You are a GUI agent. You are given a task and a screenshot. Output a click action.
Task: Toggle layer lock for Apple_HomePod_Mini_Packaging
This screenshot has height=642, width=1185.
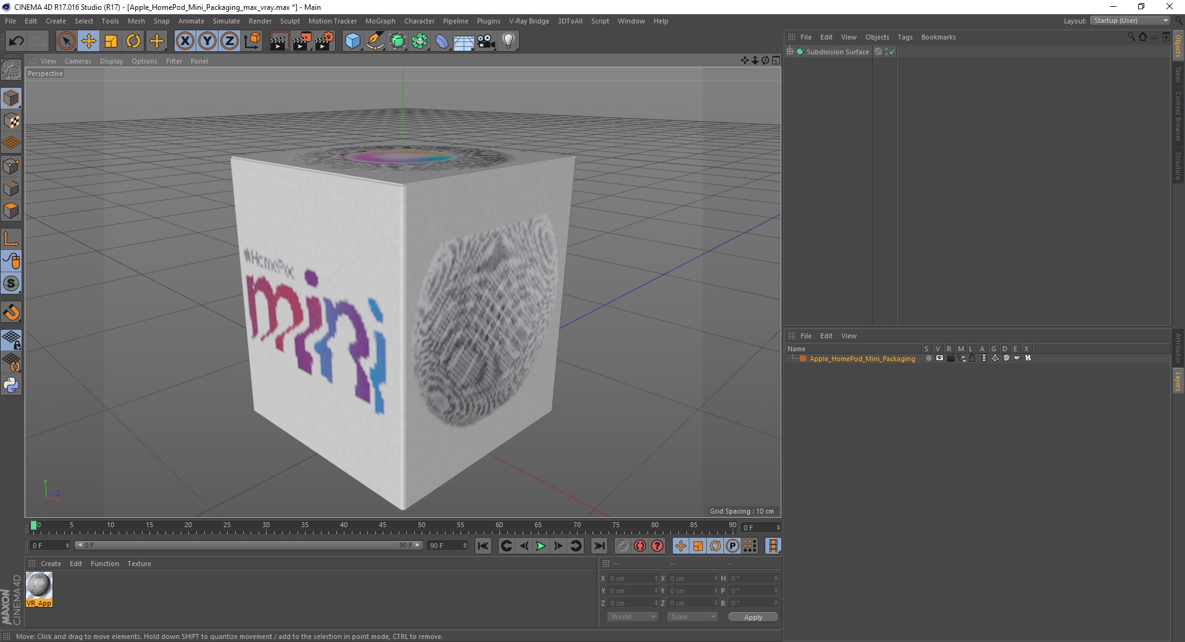(972, 358)
